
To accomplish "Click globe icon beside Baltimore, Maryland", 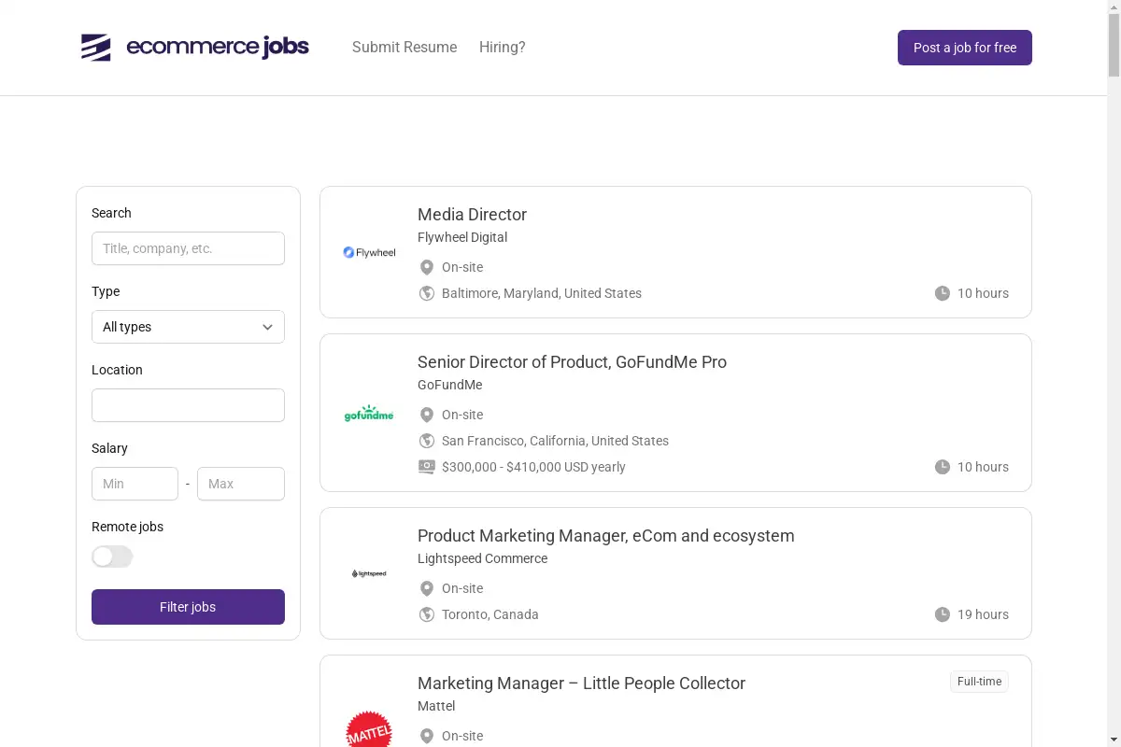I will click(x=427, y=293).
